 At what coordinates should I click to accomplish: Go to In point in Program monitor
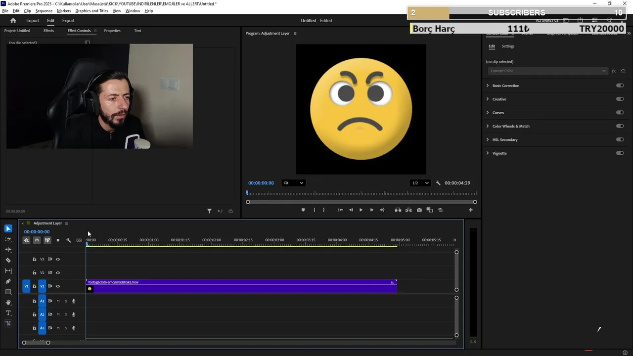click(x=340, y=210)
